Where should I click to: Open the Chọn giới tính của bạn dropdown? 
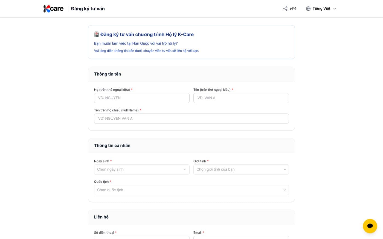[241, 169]
